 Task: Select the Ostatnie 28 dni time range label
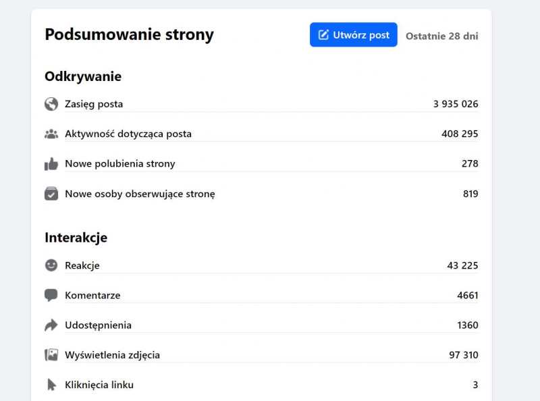(441, 36)
